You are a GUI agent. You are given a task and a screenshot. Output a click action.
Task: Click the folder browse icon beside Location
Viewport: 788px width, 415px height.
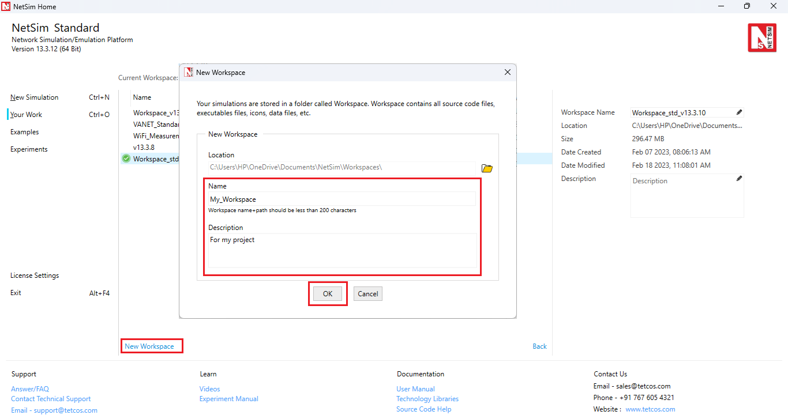pyautogui.click(x=487, y=168)
